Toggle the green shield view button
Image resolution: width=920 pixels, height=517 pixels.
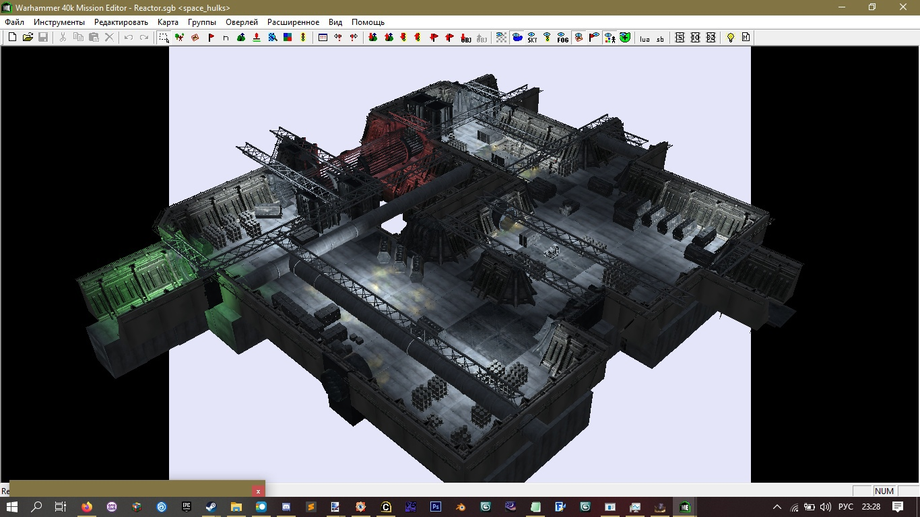(x=625, y=38)
